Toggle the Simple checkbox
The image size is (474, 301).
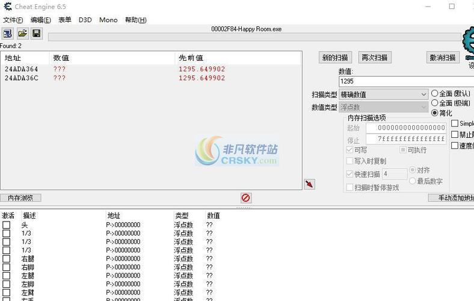pyautogui.click(x=455, y=123)
